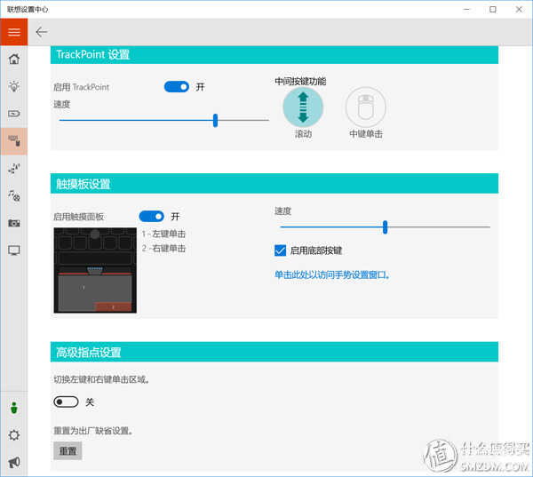
Task: Open the battery power settings icon
Action: point(14,113)
